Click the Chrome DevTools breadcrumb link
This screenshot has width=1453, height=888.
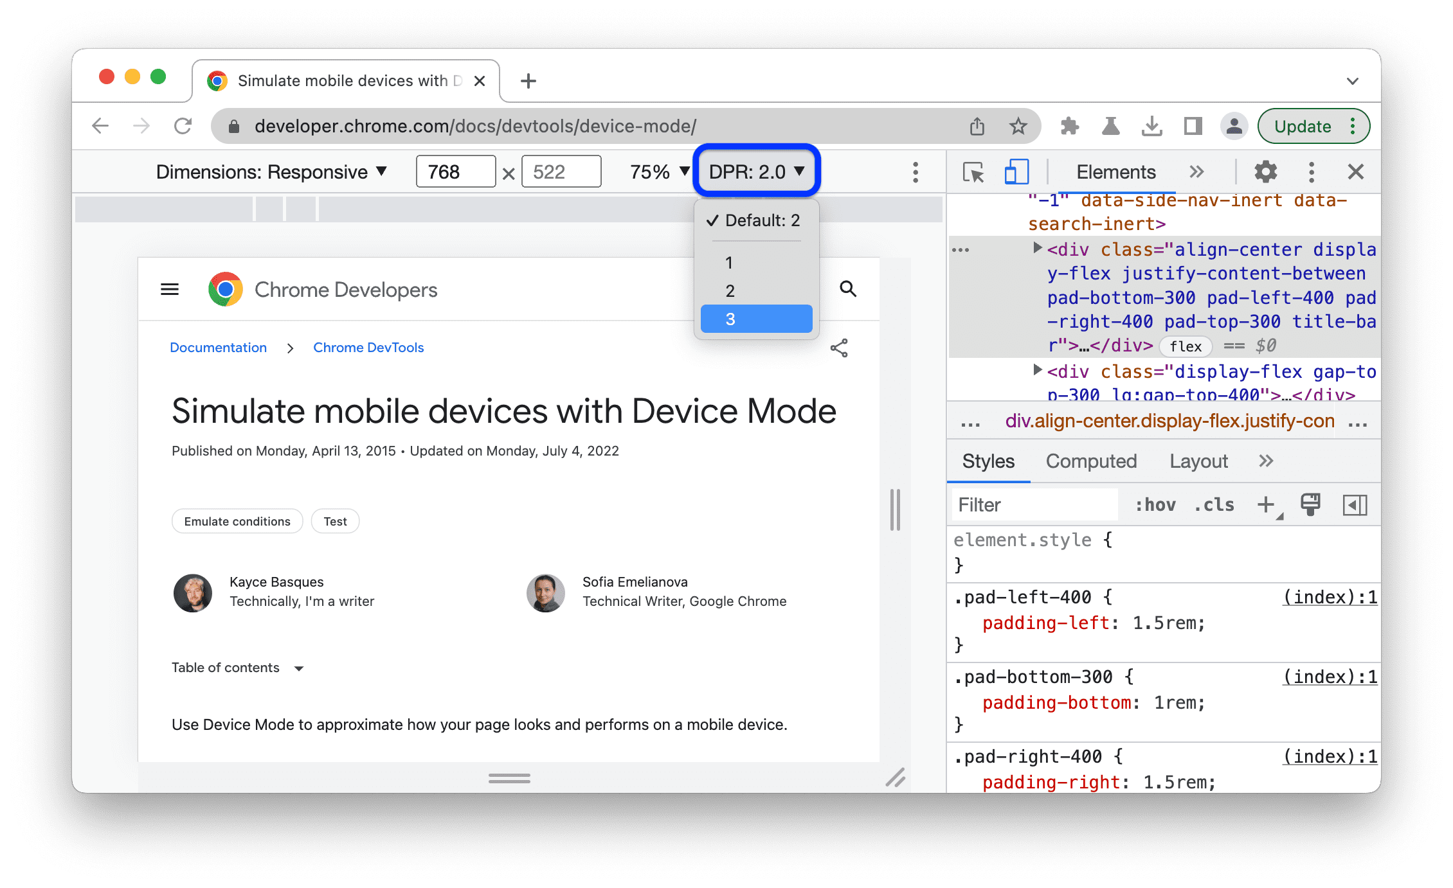point(370,348)
